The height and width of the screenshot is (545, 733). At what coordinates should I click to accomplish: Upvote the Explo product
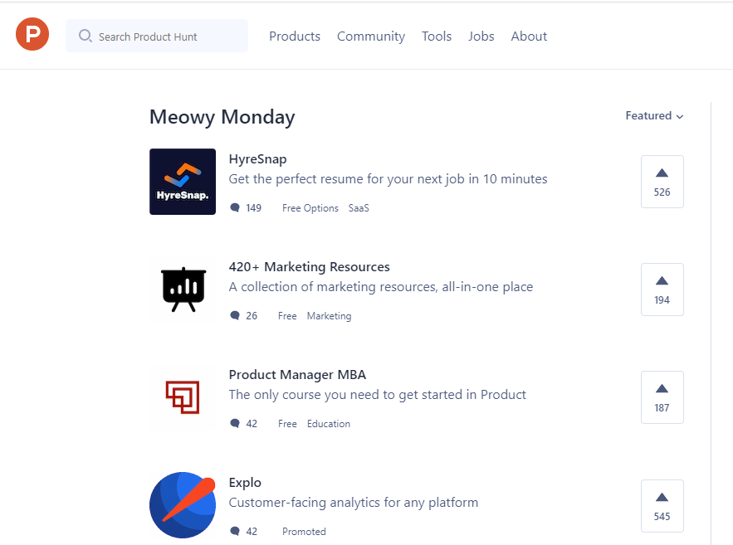pyautogui.click(x=662, y=505)
